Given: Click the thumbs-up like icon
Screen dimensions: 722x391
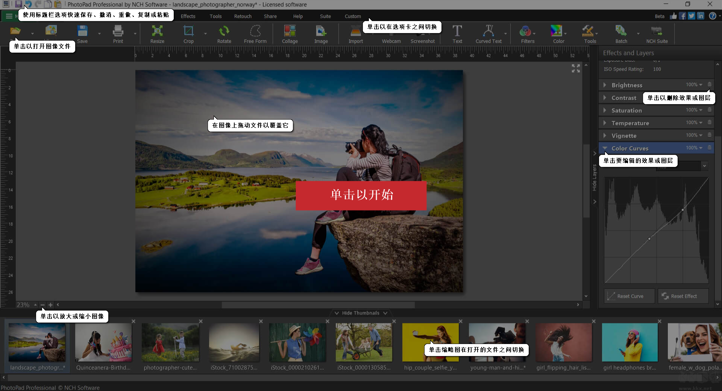Looking at the screenshot, I should click(673, 16).
